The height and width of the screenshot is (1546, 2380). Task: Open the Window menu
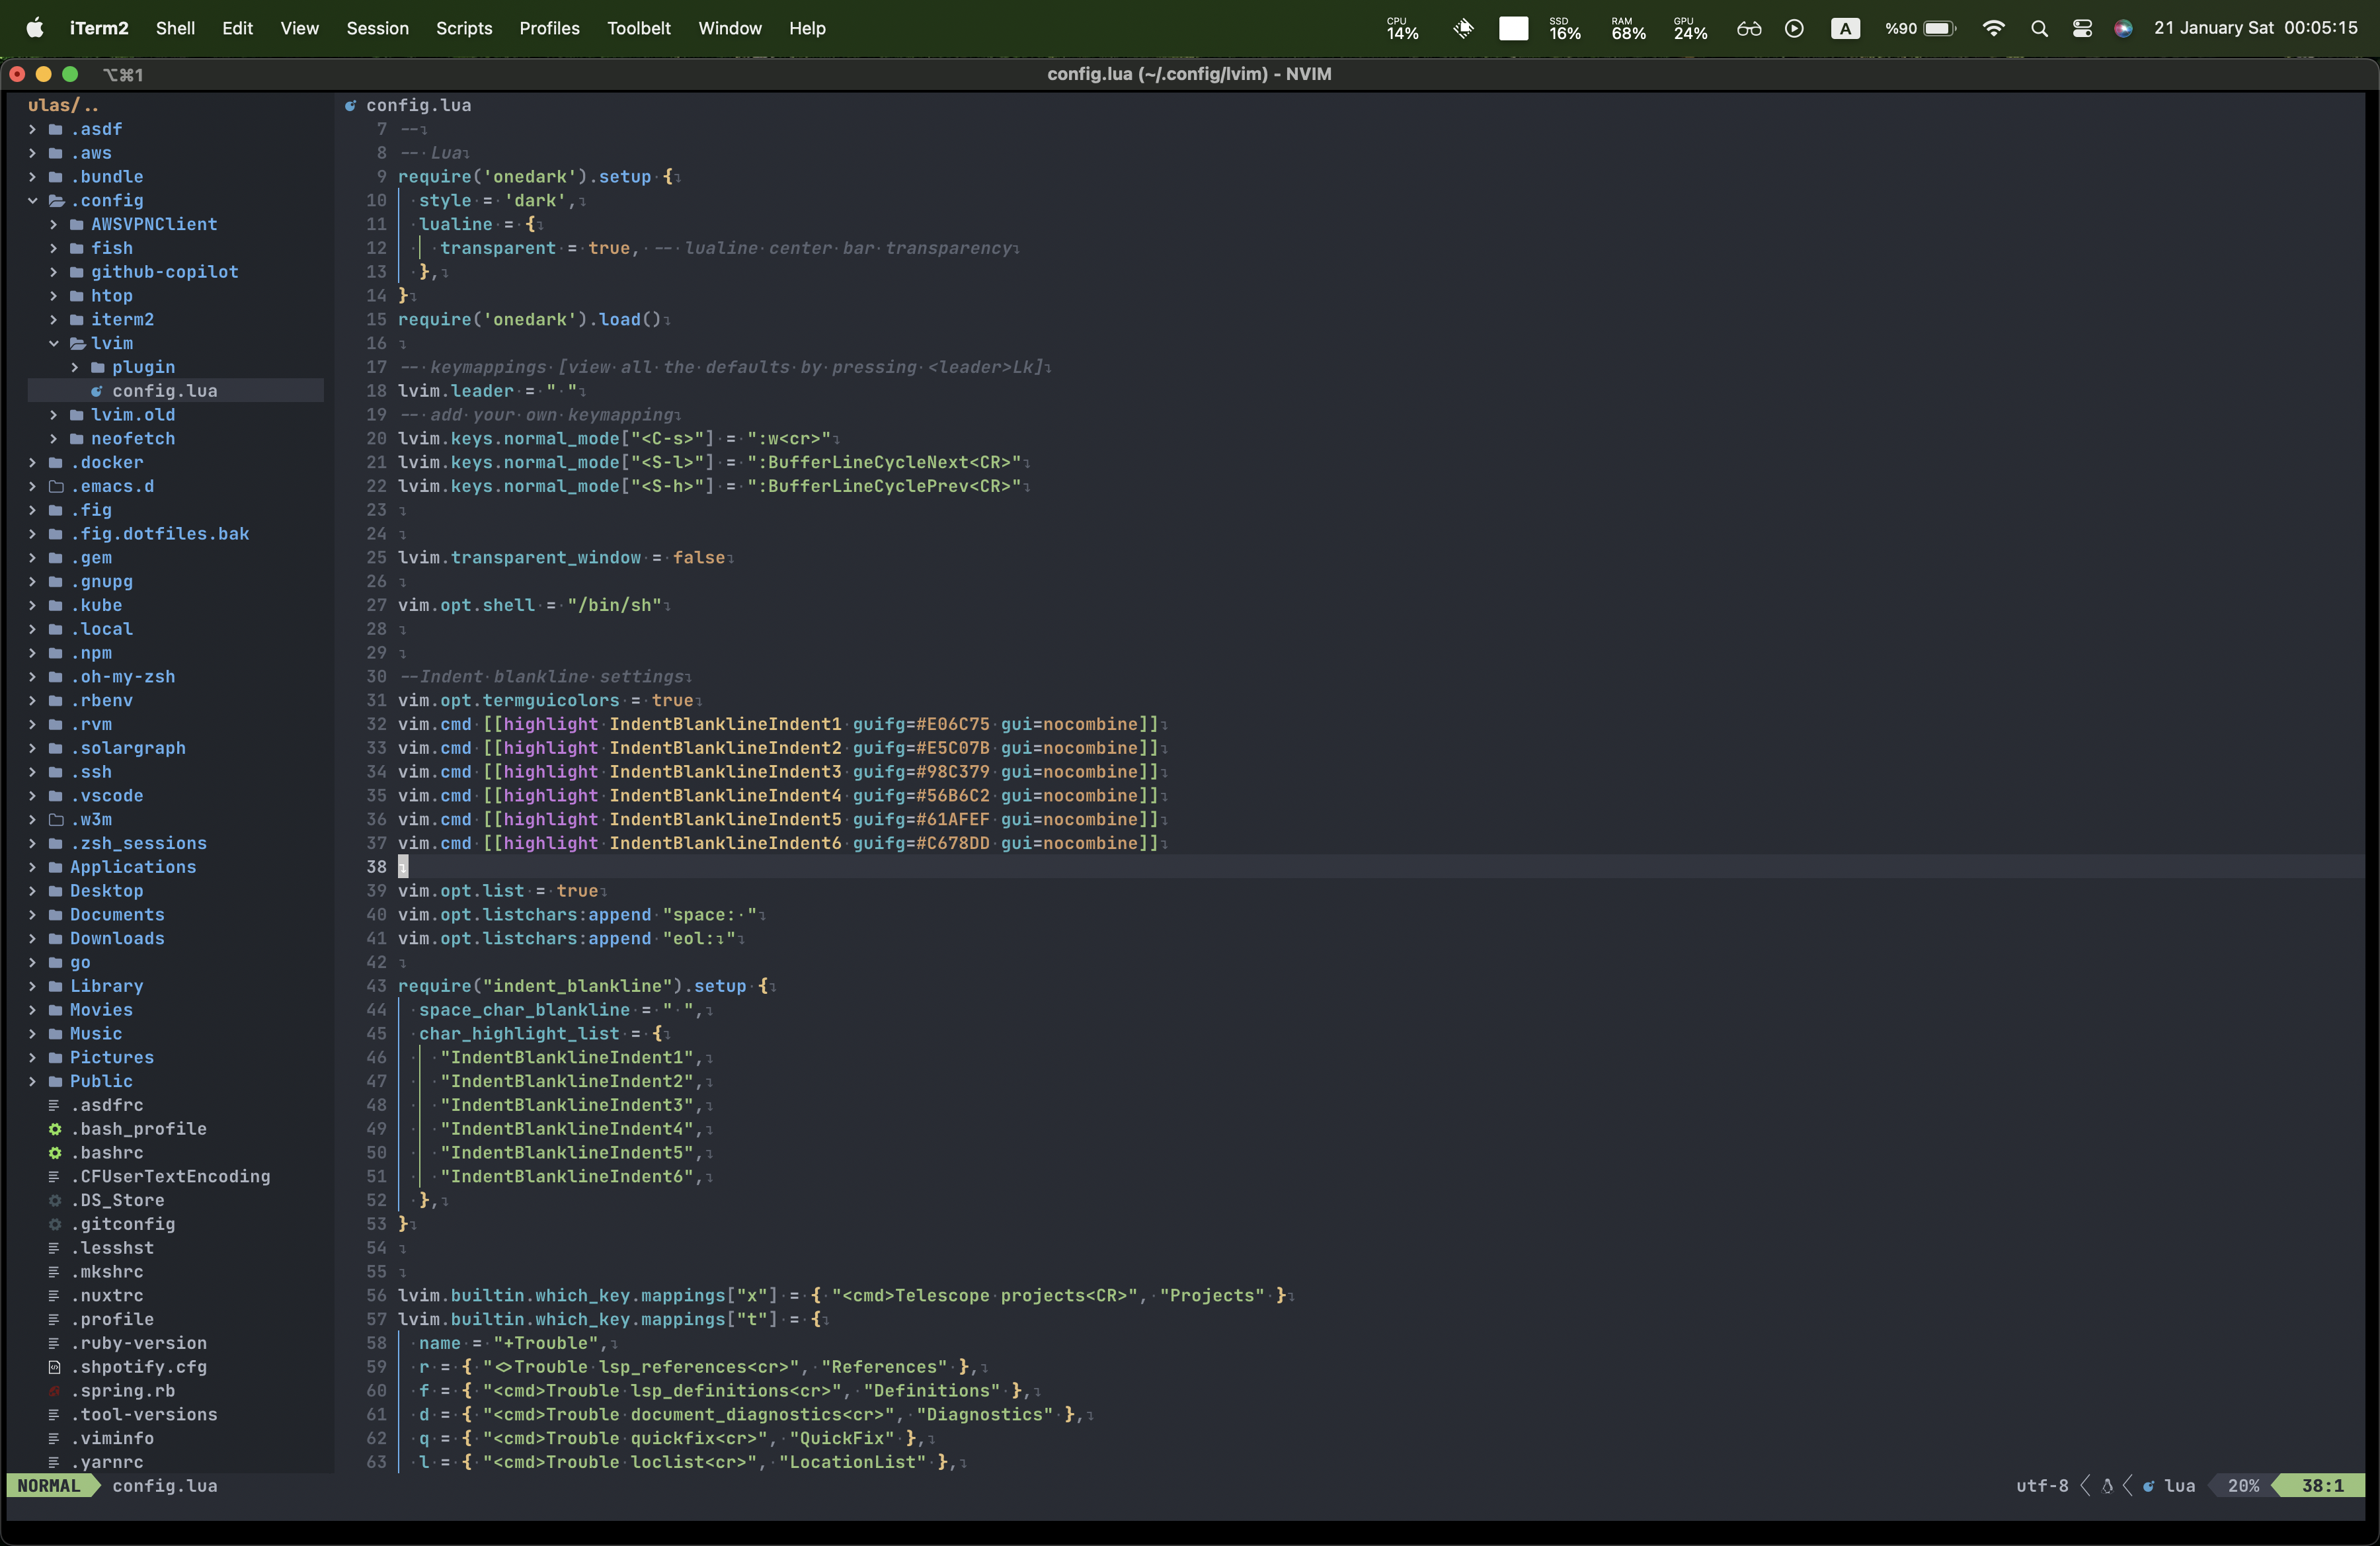click(x=730, y=28)
